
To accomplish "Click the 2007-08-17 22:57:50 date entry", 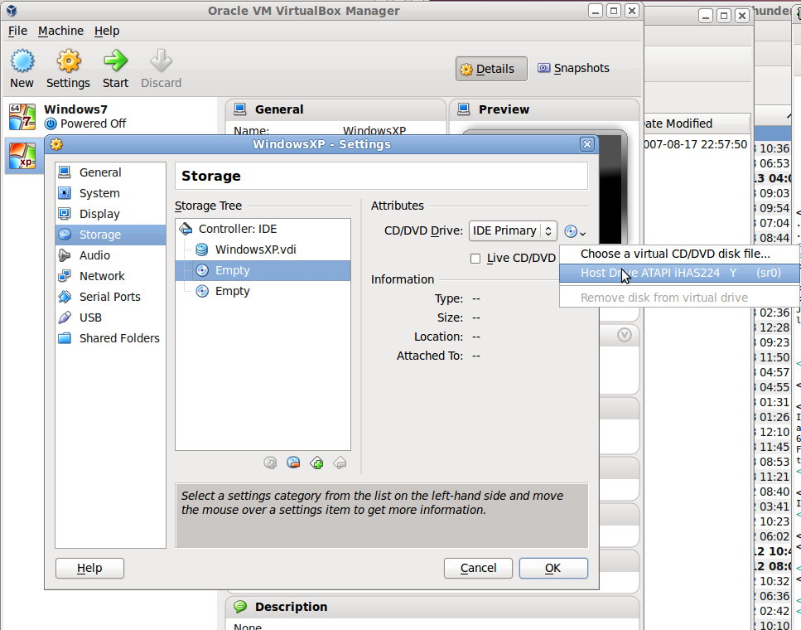I will click(695, 145).
